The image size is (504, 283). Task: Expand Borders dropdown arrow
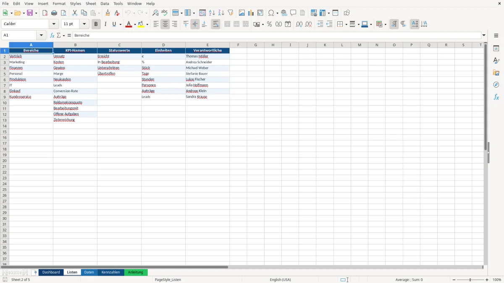346,24
